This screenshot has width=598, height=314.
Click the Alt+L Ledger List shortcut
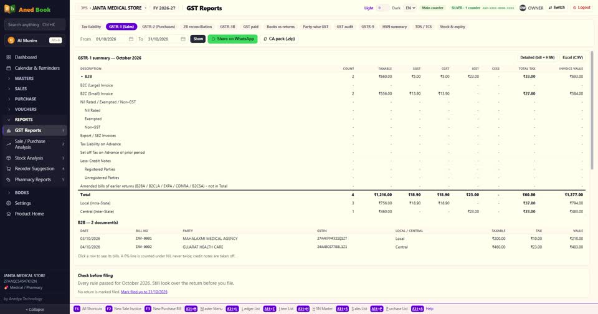pos(243,308)
